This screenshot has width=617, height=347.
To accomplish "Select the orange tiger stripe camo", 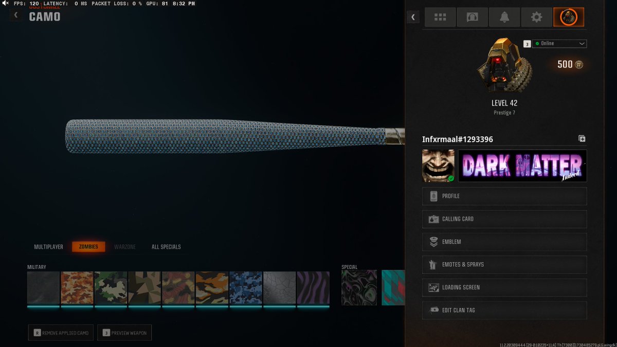I will point(212,288).
